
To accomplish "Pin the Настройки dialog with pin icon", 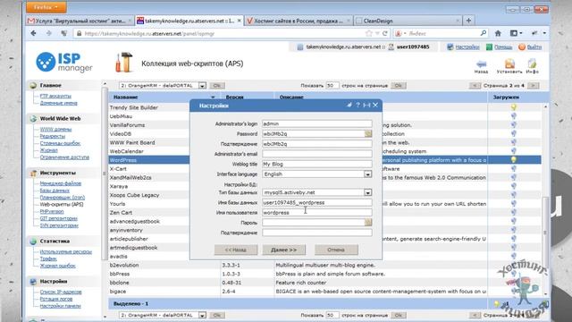I will 349,106.
